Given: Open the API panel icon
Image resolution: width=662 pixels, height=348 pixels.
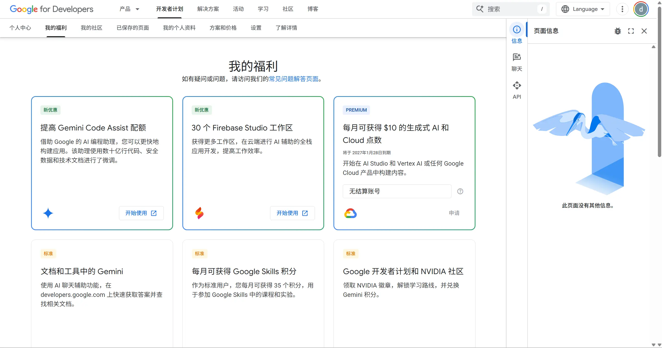Looking at the screenshot, I should (517, 86).
